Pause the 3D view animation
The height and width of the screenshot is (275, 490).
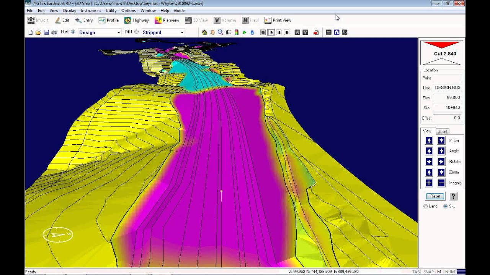click(279, 32)
